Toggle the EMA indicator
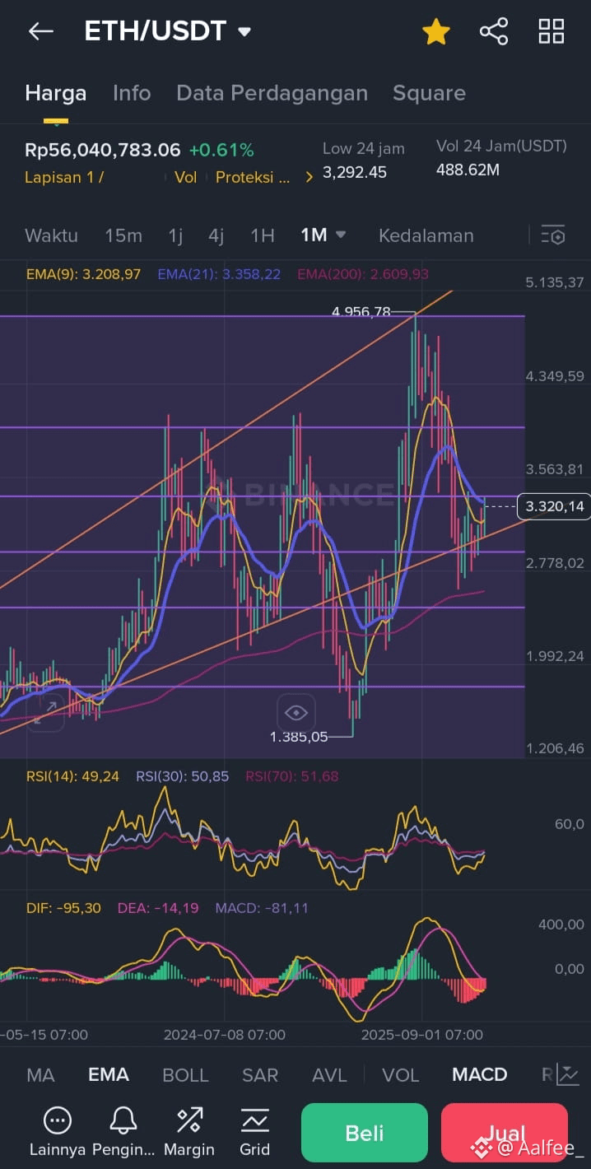Viewport: 591px width, 1169px height. 109,1074
